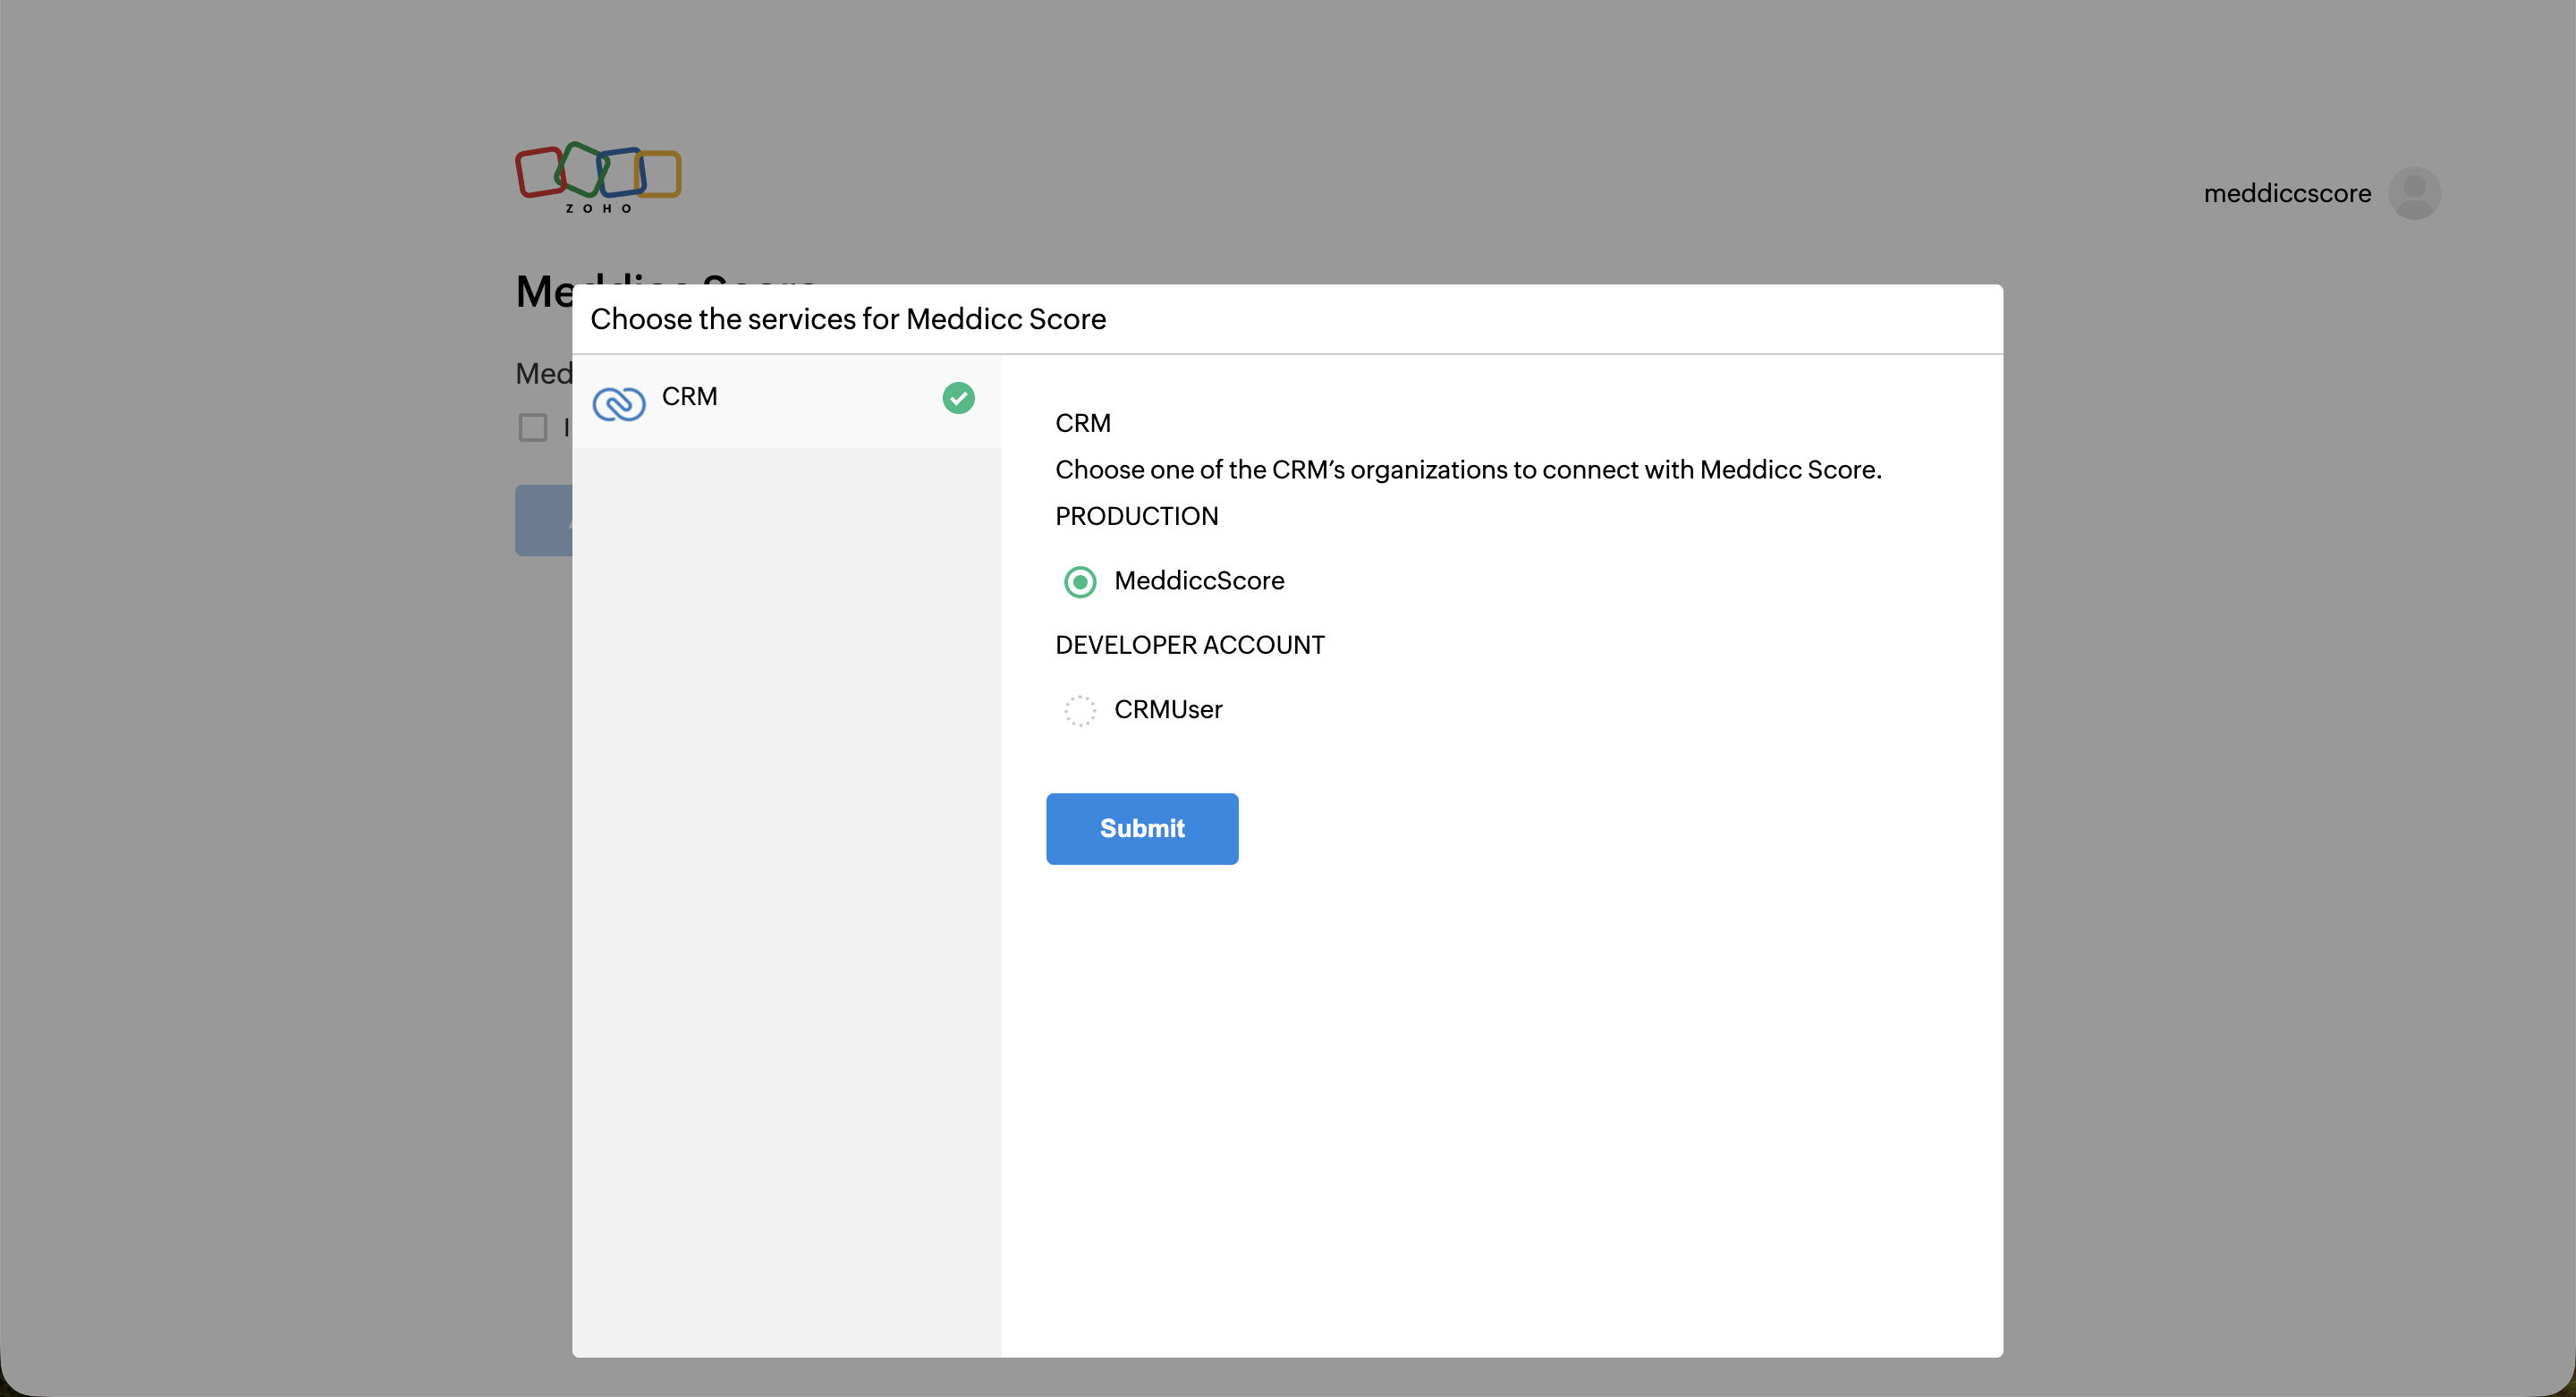Click the MeddiccScore radio's green ring indicator
This screenshot has height=1397, width=2576.
click(x=1080, y=581)
